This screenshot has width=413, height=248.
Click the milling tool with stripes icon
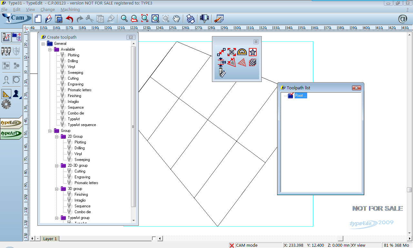[221, 73]
